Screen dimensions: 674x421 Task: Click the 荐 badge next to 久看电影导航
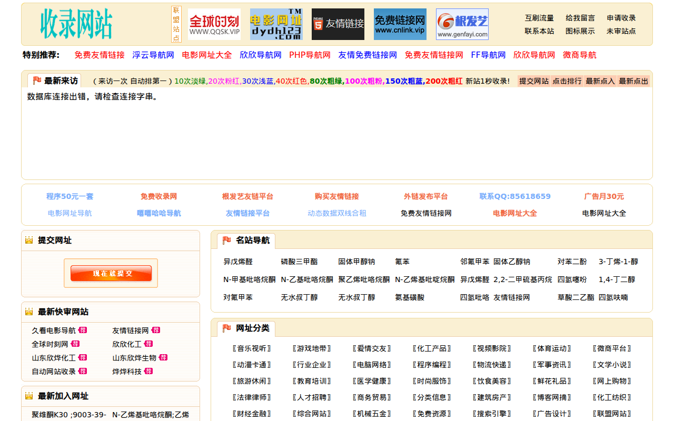pos(83,330)
